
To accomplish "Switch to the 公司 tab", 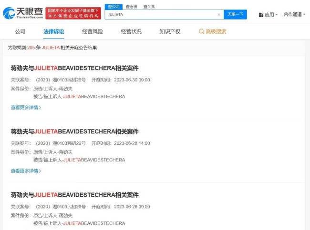I will coord(20,31).
